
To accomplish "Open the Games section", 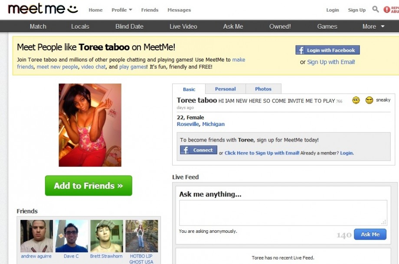I will pos(327,26).
